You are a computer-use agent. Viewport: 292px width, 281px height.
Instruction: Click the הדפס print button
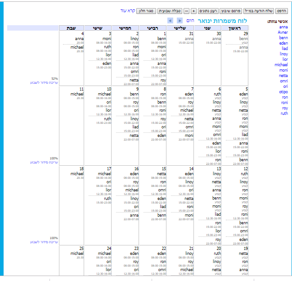(281, 10)
